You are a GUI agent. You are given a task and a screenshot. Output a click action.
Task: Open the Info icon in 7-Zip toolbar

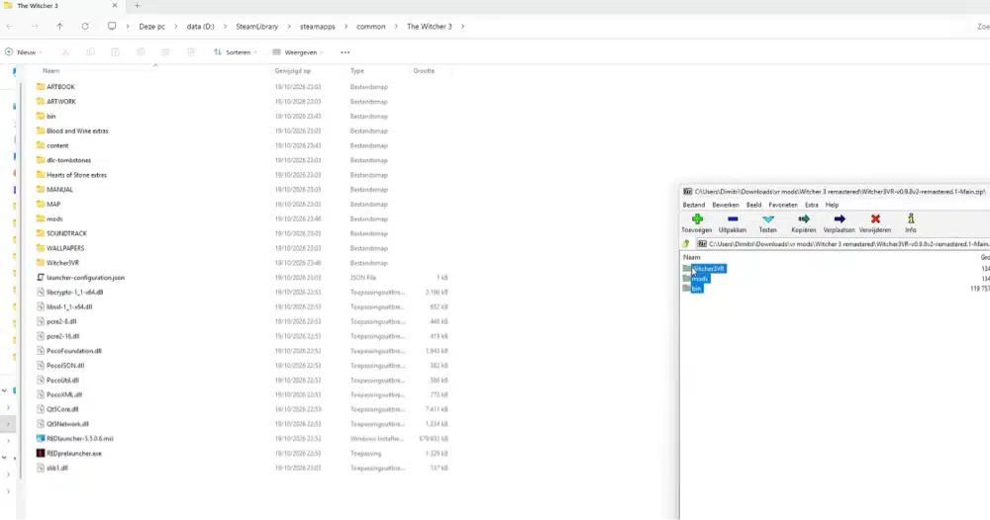click(911, 218)
